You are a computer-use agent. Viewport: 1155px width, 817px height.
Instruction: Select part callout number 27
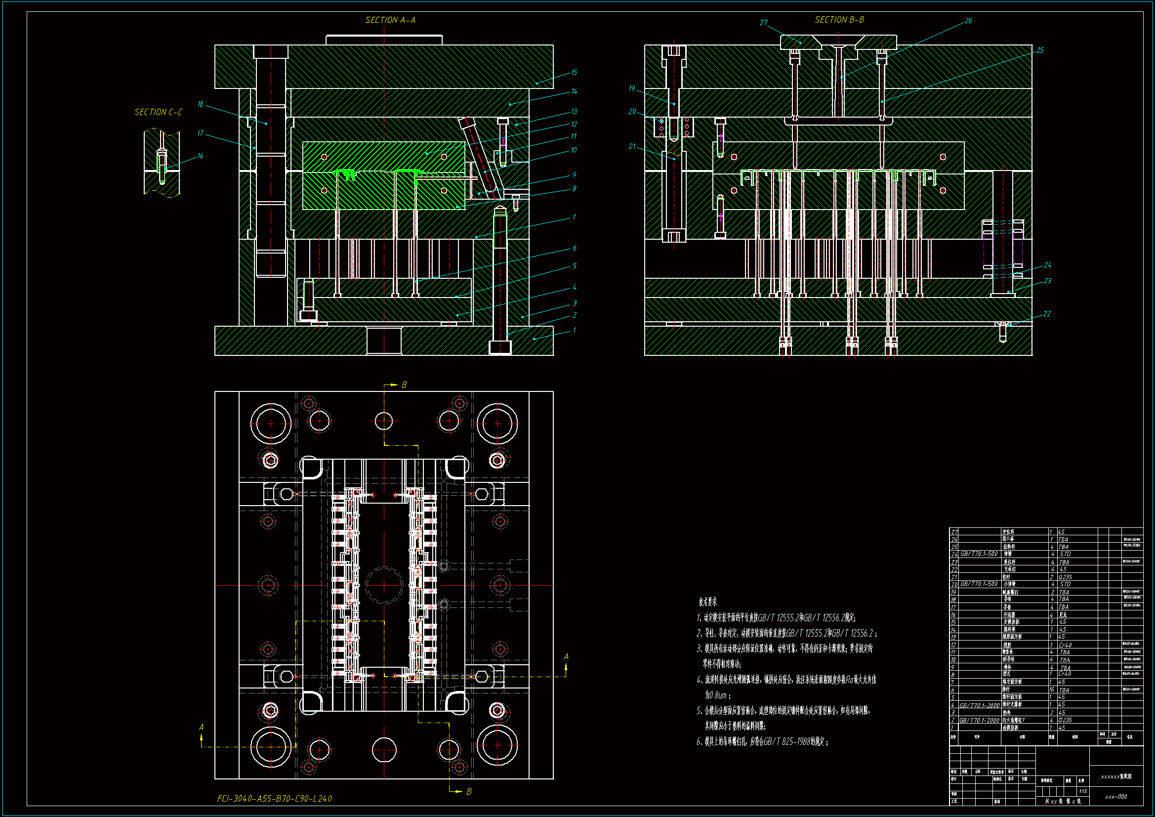pos(764,23)
